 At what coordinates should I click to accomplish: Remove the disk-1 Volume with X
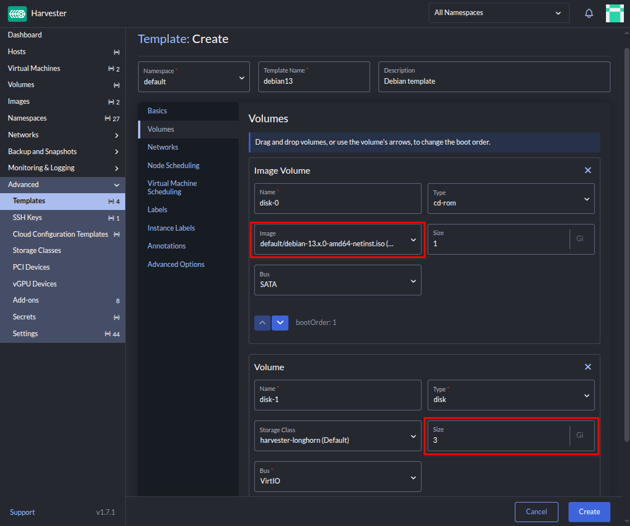pyautogui.click(x=588, y=367)
